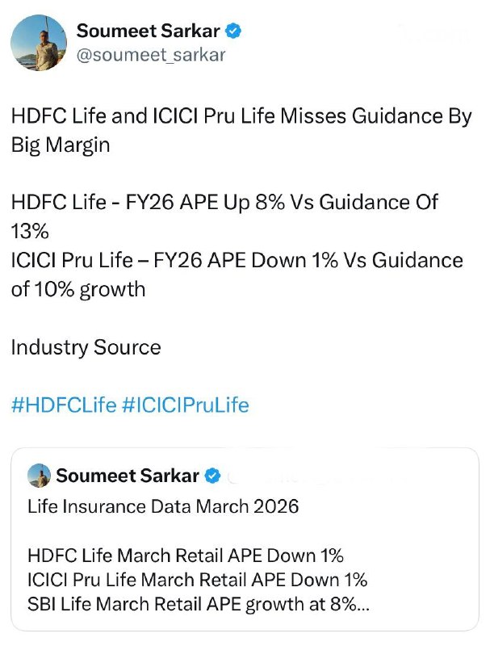This screenshot has height=646, width=490.
Task: Click the quoted tweet author name
Action: 128,476
